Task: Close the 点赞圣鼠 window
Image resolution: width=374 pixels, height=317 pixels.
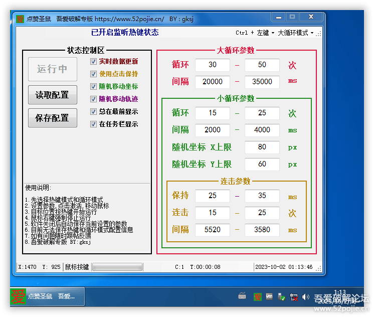Action: click(311, 17)
